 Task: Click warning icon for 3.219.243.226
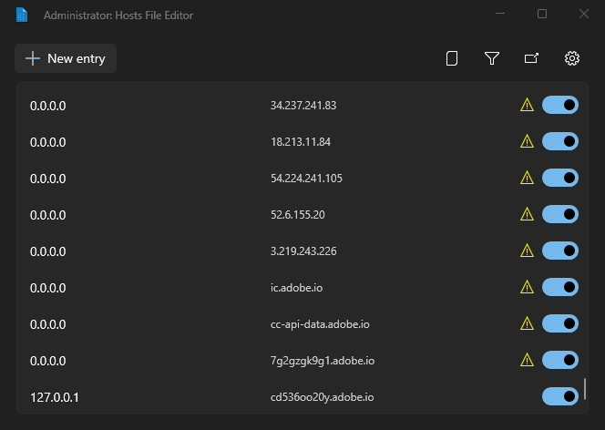click(x=527, y=251)
